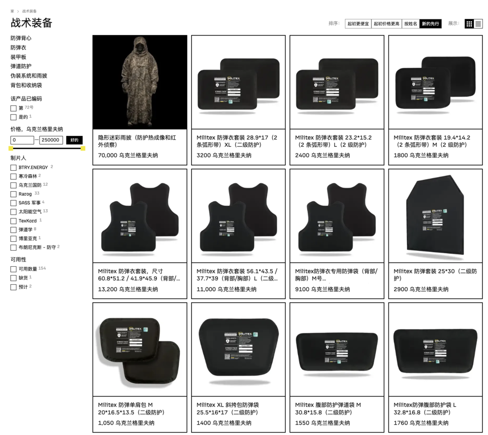
Task: Go to 背包和收纳袋 category
Action: 26,85
